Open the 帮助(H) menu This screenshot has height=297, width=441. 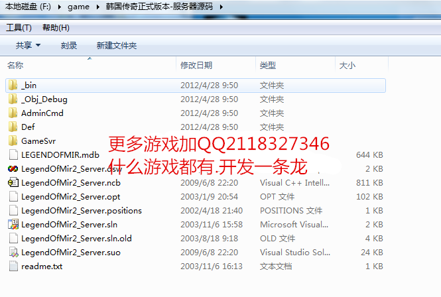coord(56,28)
